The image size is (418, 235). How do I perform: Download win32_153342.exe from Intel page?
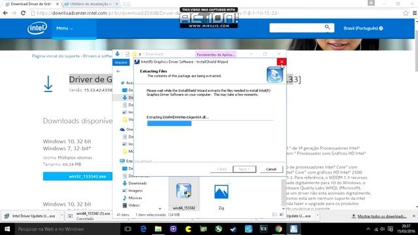coord(78,176)
